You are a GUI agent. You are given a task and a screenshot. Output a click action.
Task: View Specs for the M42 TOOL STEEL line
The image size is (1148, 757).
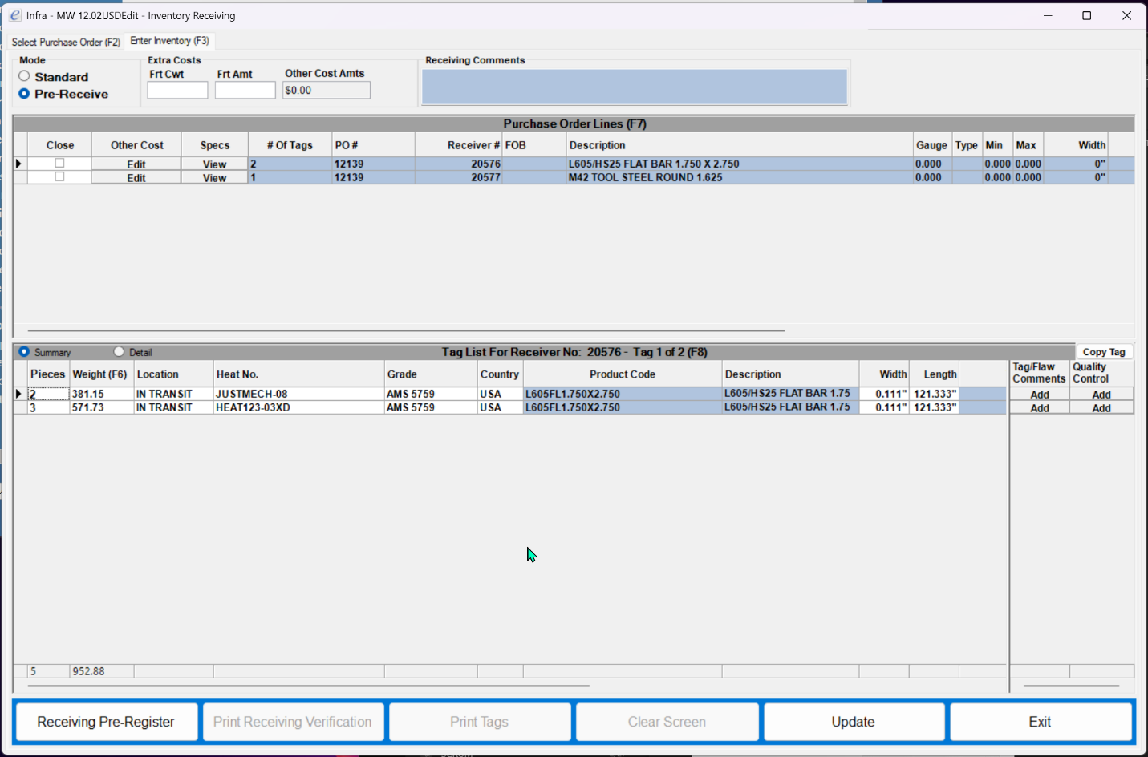click(x=213, y=177)
